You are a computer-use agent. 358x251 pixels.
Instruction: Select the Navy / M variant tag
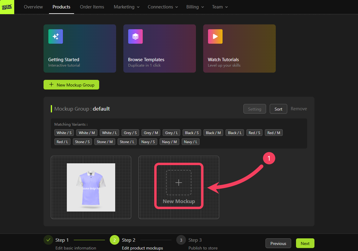click(169, 142)
